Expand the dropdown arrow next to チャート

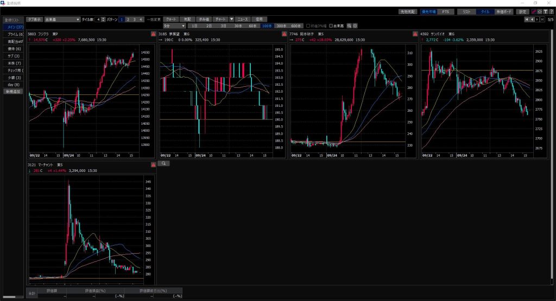click(232, 19)
